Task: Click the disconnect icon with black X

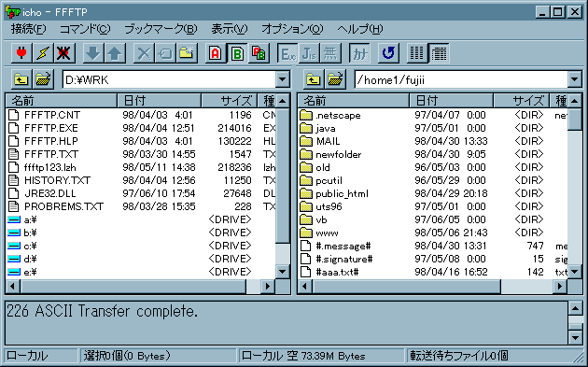Action: (x=63, y=53)
